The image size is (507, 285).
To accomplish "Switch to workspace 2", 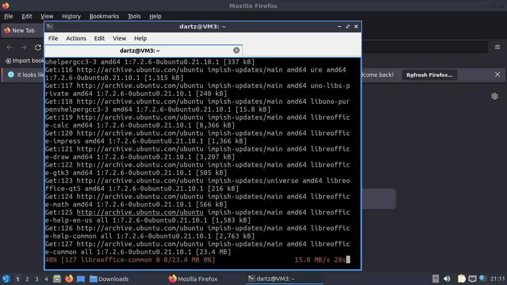I will click(27, 279).
